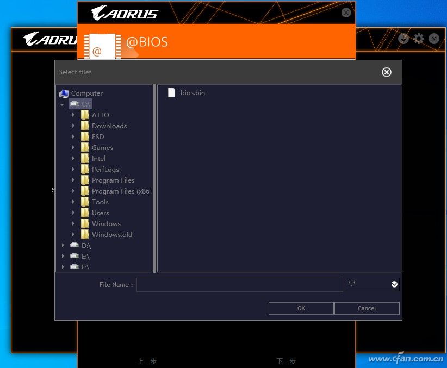Viewport: 447px width, 368px height.
Task: Click the @BIOS chip icon
Action: pyautogui.click(x=102, y=46)
